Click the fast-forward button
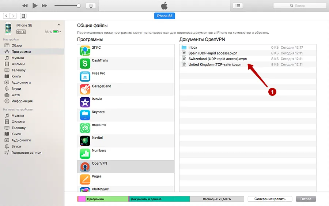This screenshot has height=206, width=329. pos(45,5)
